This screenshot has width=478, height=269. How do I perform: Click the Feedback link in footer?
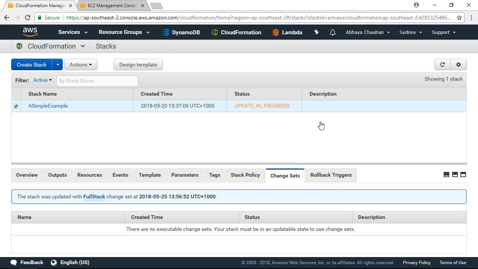pyautogui.click(x=32, y=262)
